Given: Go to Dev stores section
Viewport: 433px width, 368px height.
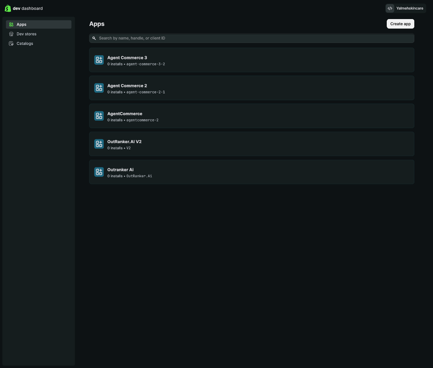Looking at the screenshot, I should coord(39,34).
